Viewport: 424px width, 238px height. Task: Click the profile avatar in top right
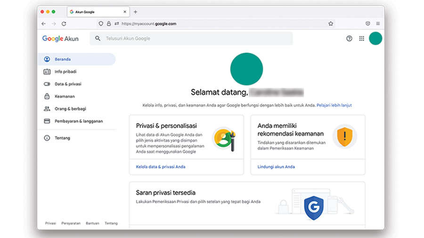click(375, 39)
